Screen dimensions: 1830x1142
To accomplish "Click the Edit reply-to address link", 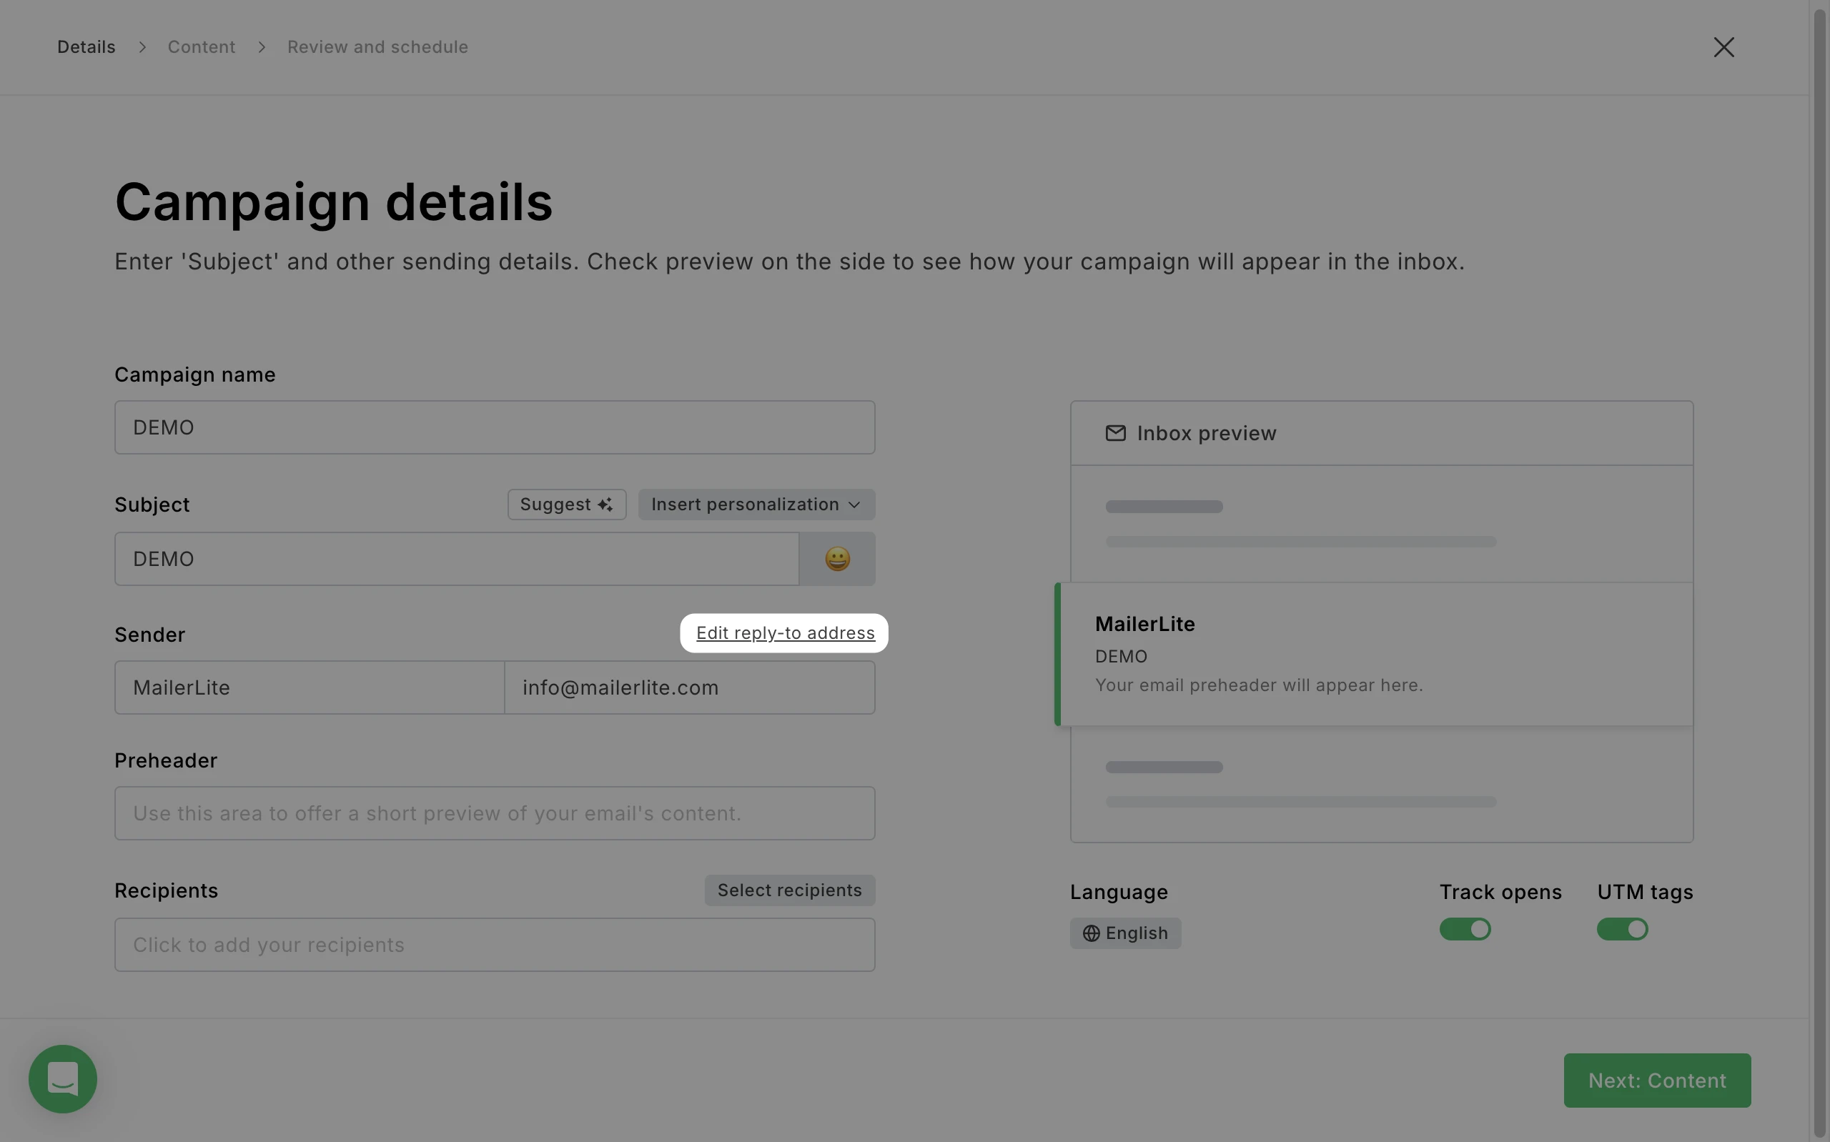I will tap(785, 633).
